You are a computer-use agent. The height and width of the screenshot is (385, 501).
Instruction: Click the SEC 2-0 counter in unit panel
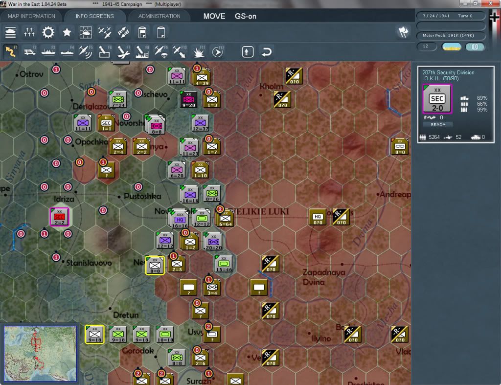(x=437, y=99)
